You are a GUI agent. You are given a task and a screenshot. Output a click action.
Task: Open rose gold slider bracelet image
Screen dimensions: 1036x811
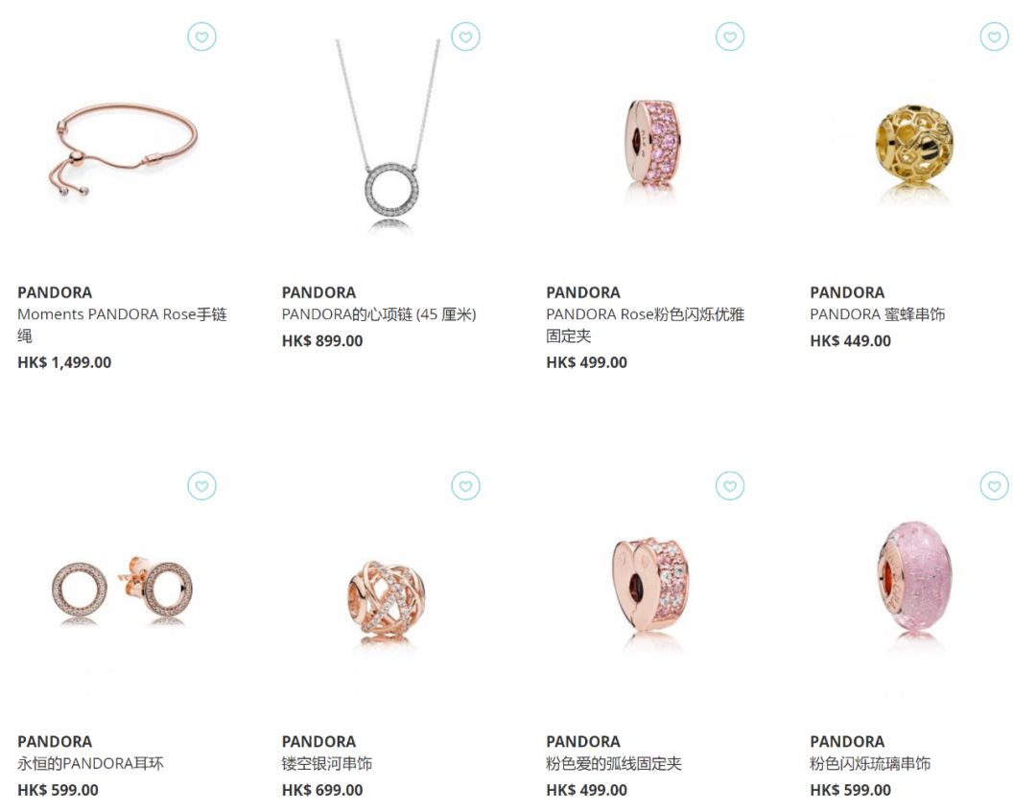click(123, 150)
